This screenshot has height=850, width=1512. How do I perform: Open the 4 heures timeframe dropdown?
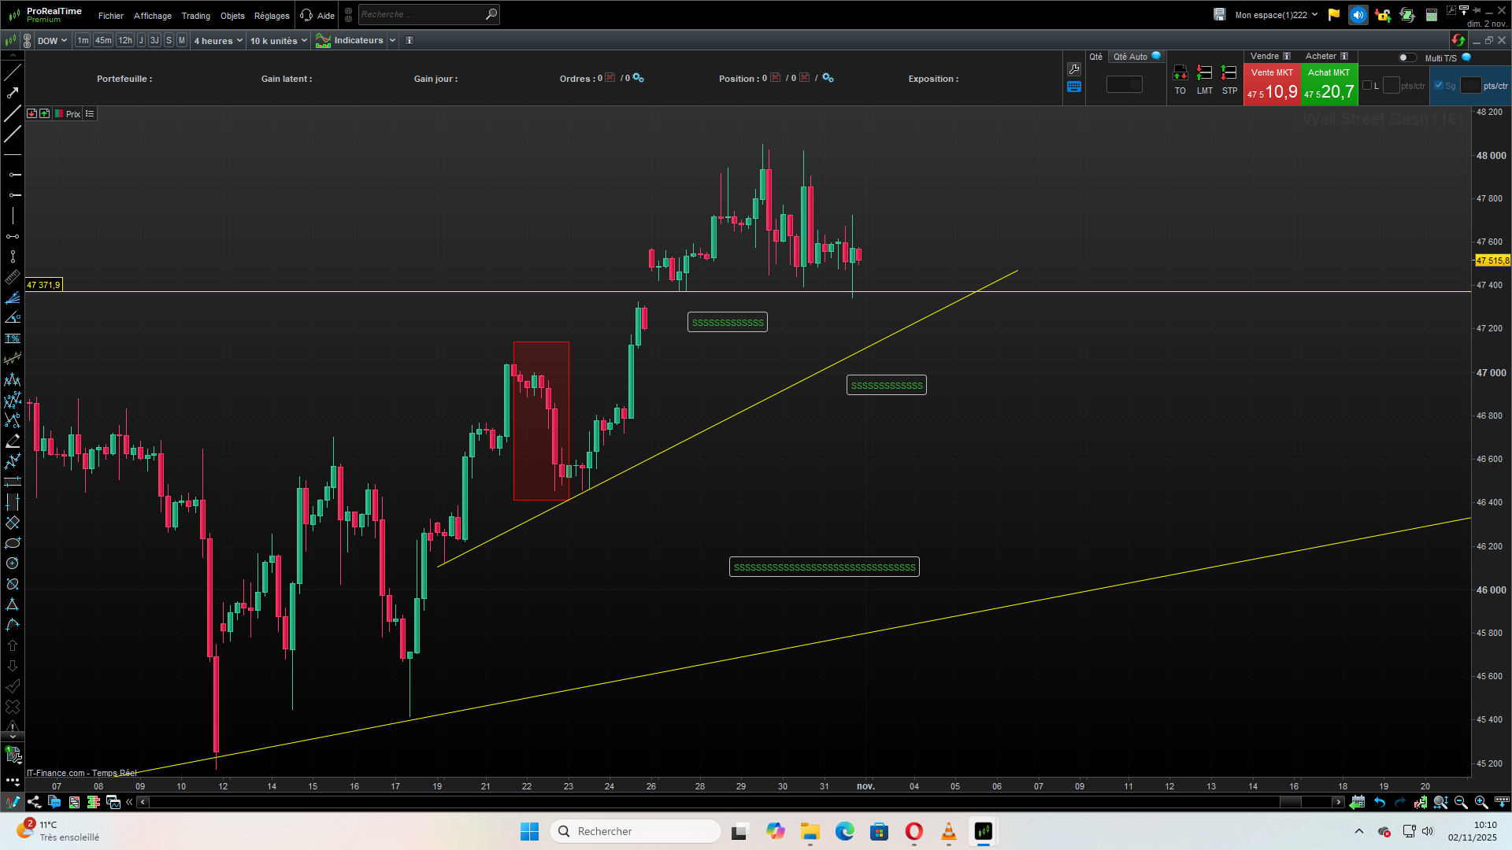point(218,40)
